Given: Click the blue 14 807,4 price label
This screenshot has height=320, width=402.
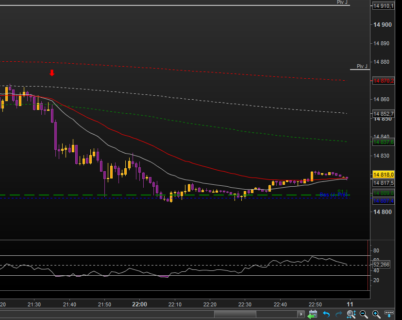Looking at the screenshot, I should [383, 201].
